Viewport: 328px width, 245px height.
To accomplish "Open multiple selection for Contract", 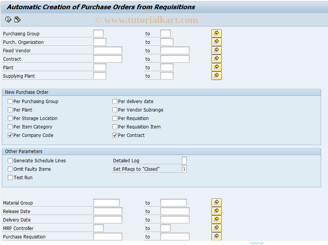I will (x=216, y=58).
